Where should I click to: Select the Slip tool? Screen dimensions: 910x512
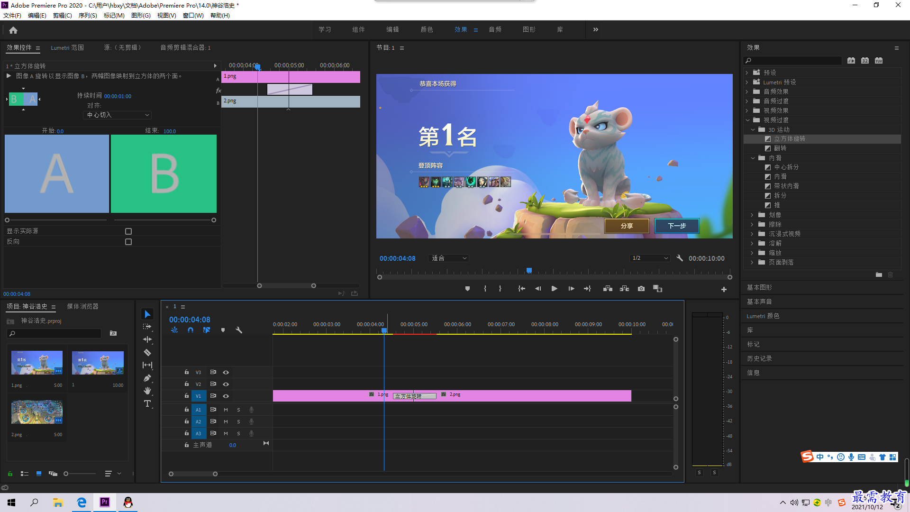[x=147, y=365]
